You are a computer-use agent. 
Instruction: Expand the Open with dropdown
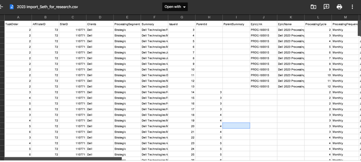[175, 7]
